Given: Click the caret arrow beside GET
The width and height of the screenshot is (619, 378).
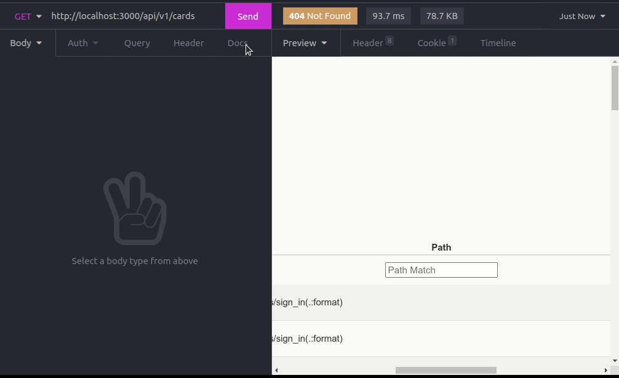Looking at the screenshot, I should [x=39, y=17].
